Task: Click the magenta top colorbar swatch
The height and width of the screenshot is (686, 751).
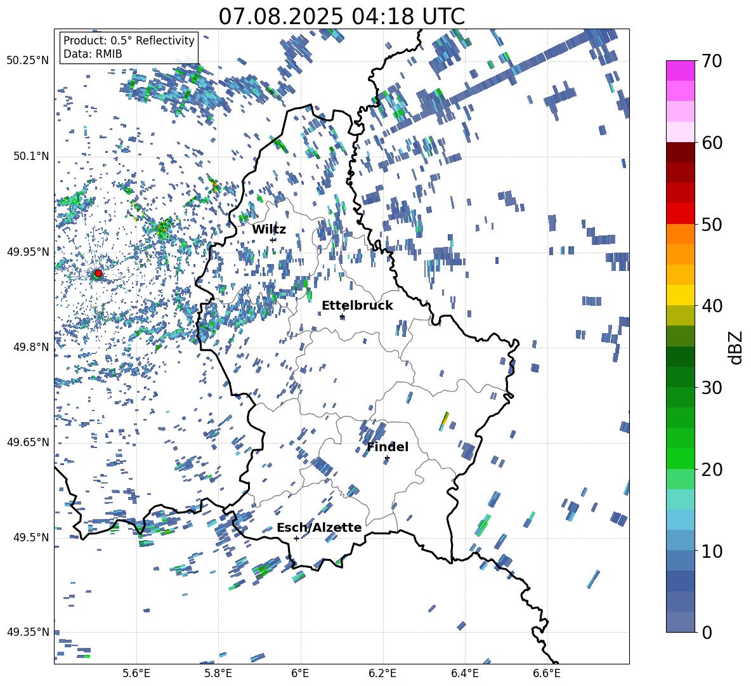Action: (x=680, y=70)
